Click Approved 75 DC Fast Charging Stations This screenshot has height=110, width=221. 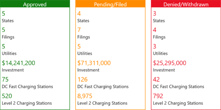pyautogui.click(x=5, y=79)
